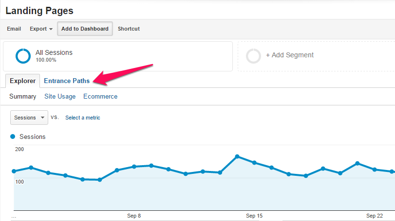The width and height of the screenshot is (395, 221).
Task: Open the Export dropdown menu
Action: [x=41, y=29]
